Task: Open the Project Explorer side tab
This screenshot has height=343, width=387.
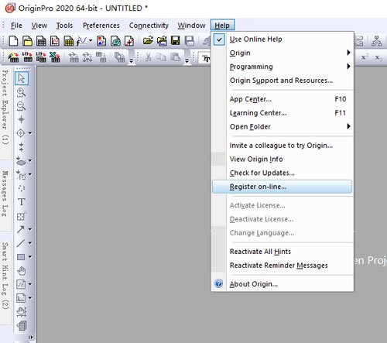Action: click(x=5, y=107)
